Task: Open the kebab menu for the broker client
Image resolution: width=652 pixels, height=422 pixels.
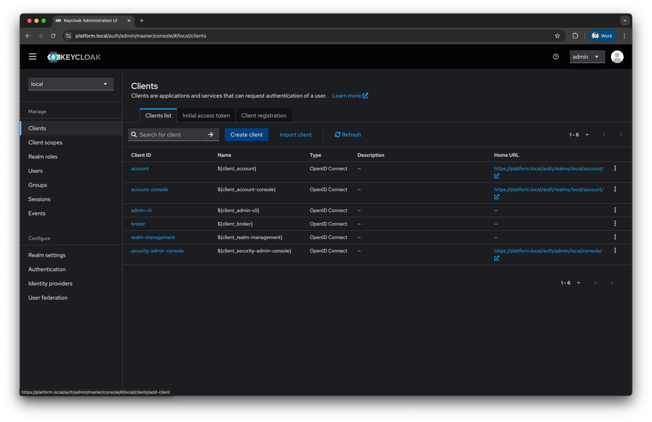Action: 615,224
